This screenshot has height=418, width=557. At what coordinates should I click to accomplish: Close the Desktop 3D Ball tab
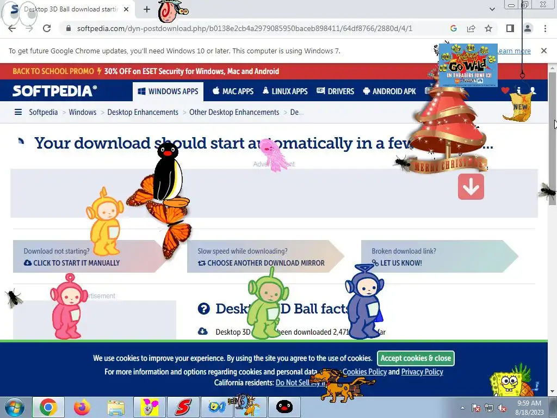(126, 9)
